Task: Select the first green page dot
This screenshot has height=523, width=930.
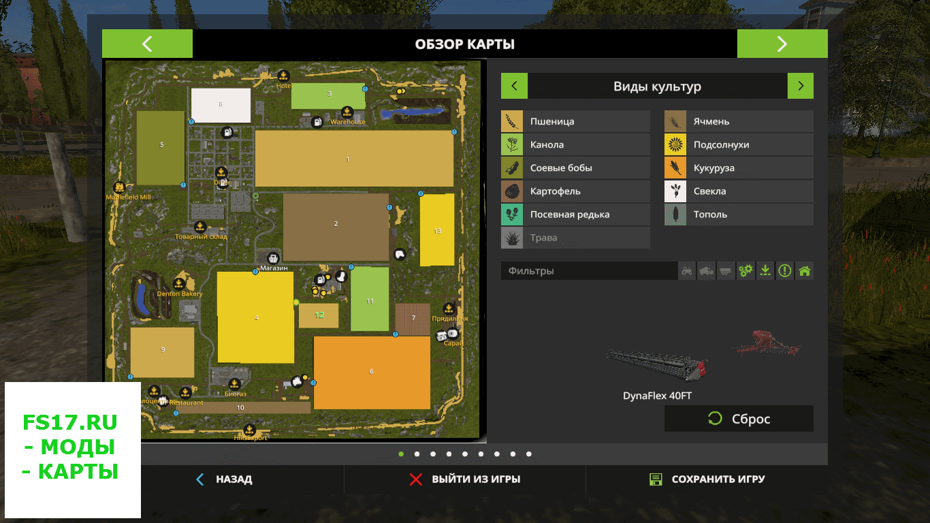Action: click(x=401, y=454)
